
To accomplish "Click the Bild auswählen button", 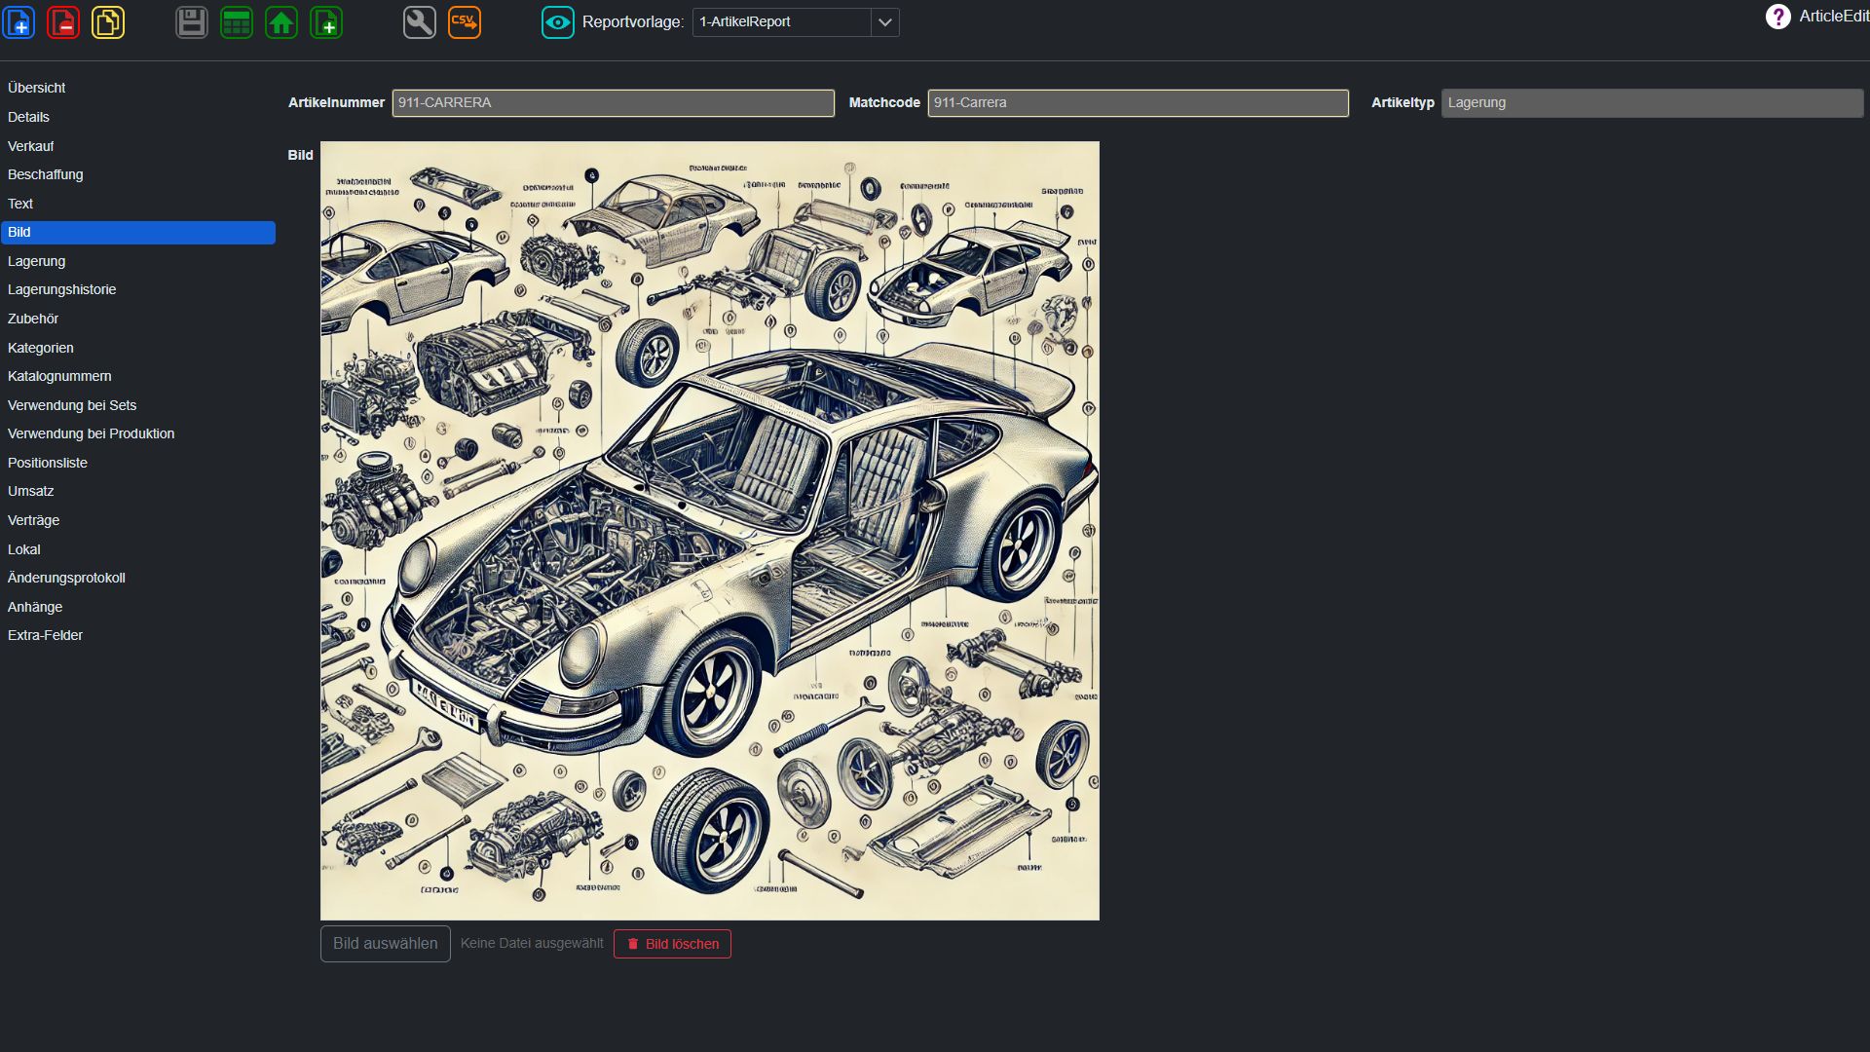I will click(386, 944).
